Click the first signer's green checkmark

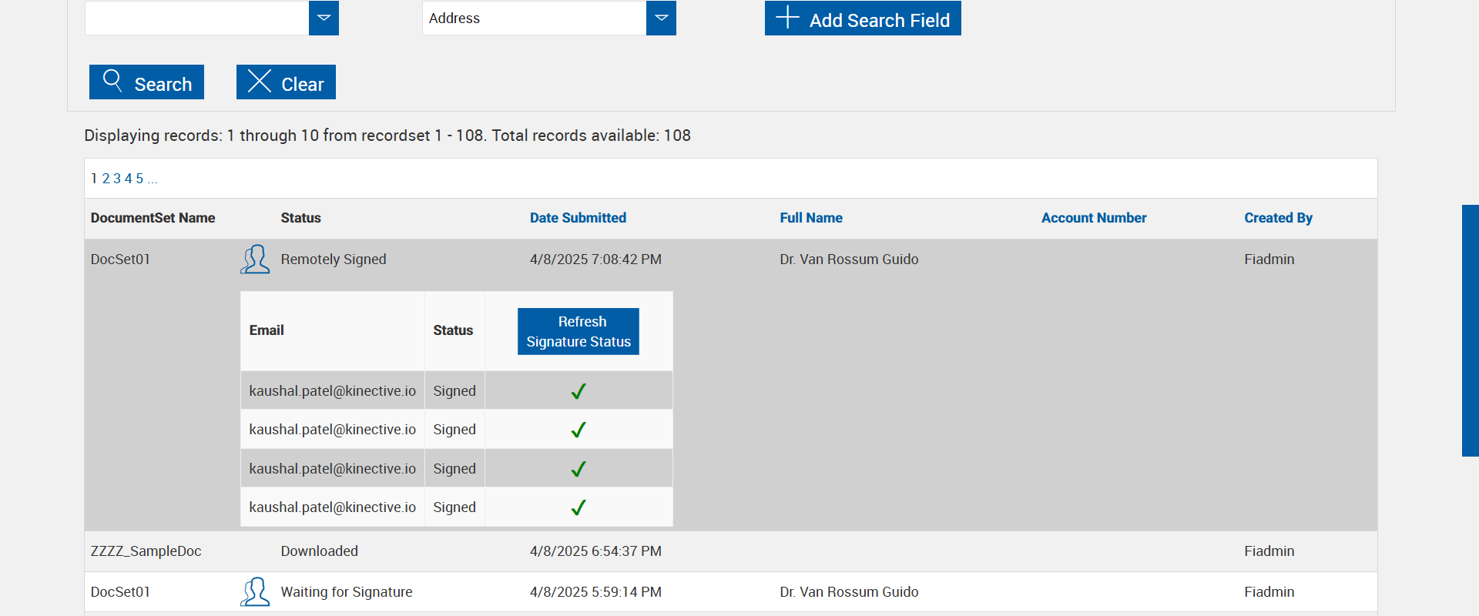(x=579, y=391)
